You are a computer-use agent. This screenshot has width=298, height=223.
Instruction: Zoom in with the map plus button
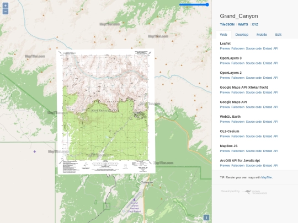pyautogui.click(x=6, y=6)
